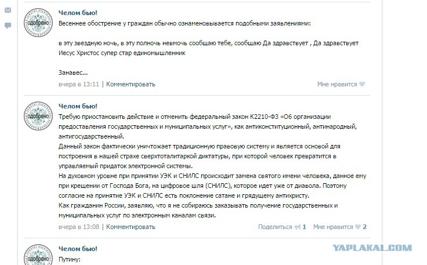Click Мне нравится on the 13:11 post
This screenshot has height=265, width=427.
[337, 84]
